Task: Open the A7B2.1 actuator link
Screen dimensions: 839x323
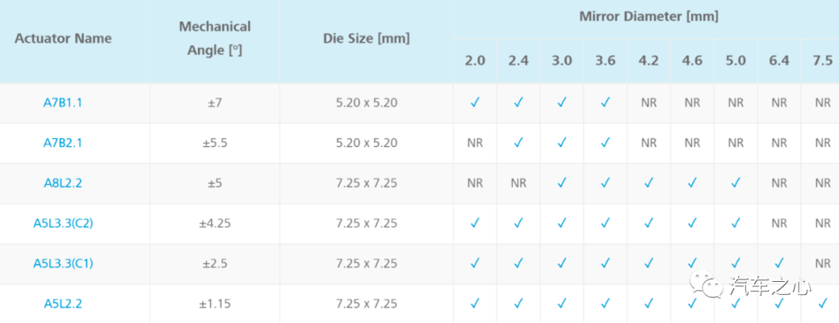Action: click(x=62, y=143)
